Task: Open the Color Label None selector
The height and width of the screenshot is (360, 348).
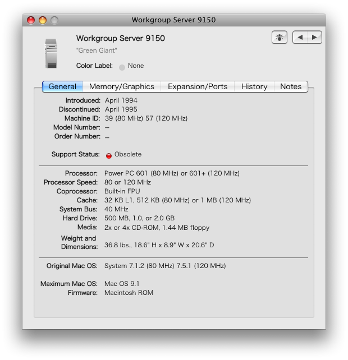Action: (x=131, y=66)
